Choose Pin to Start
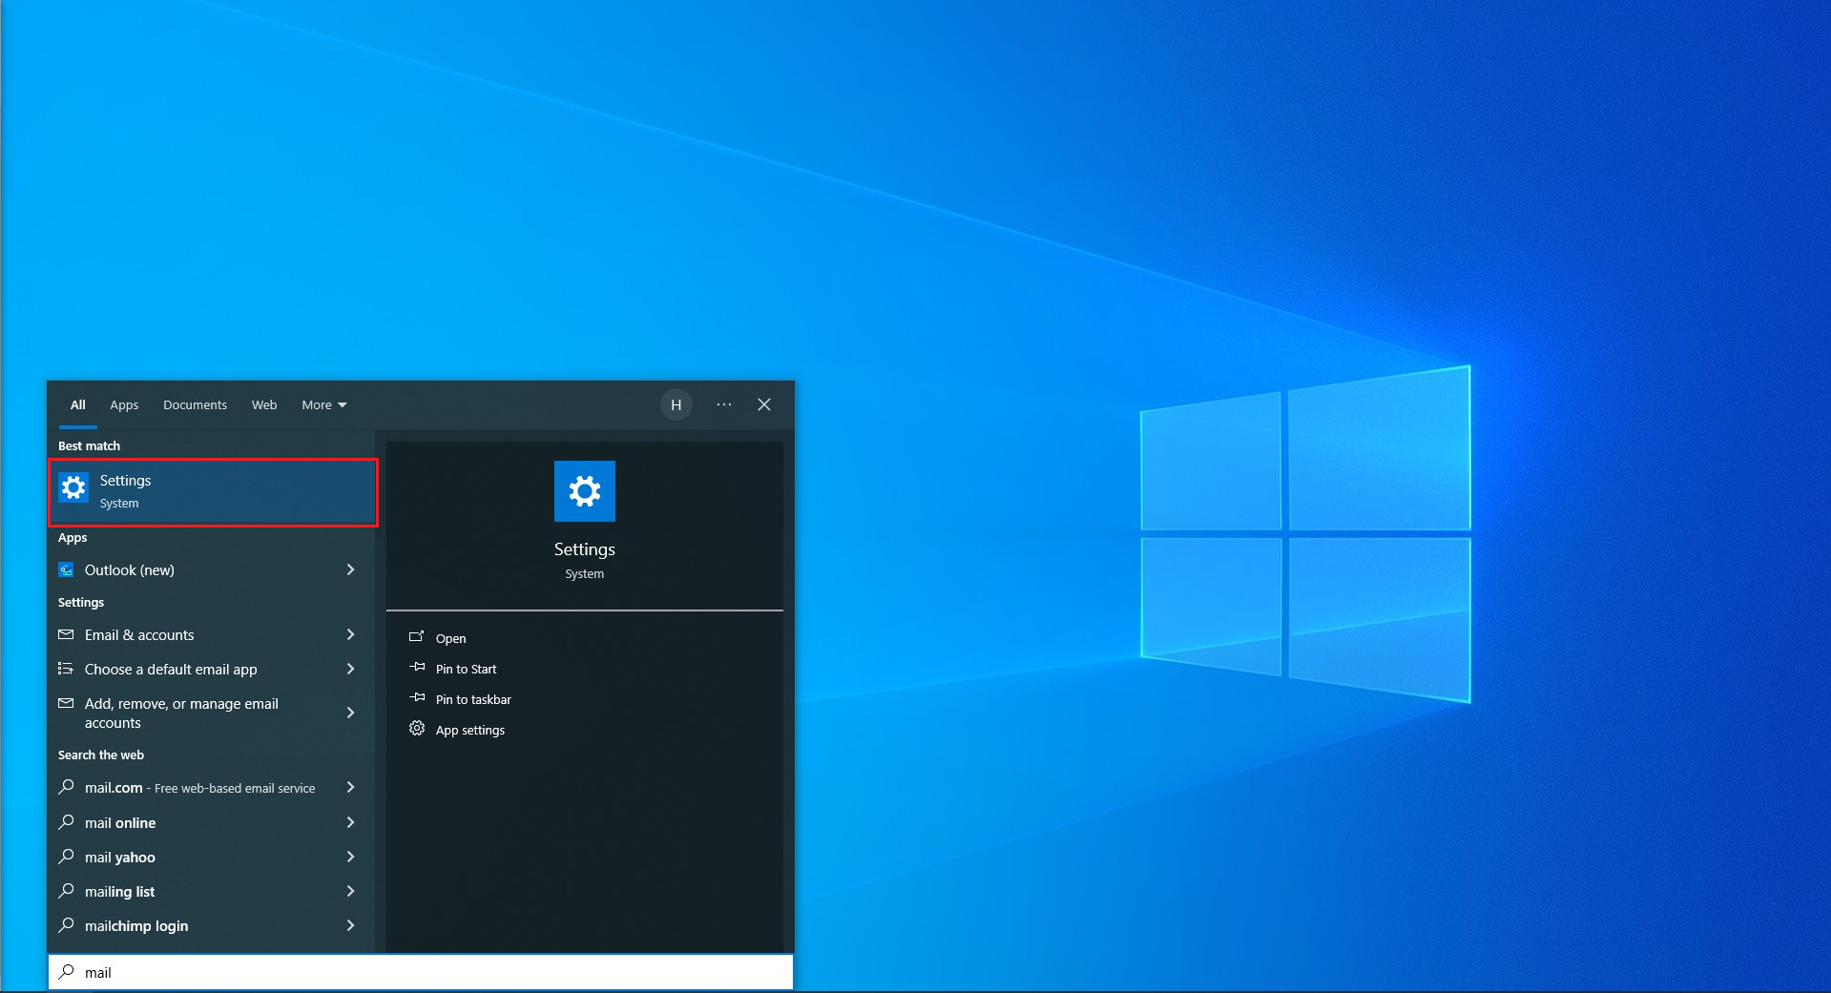The image size is (1831, 993). (x=466, y=669)
